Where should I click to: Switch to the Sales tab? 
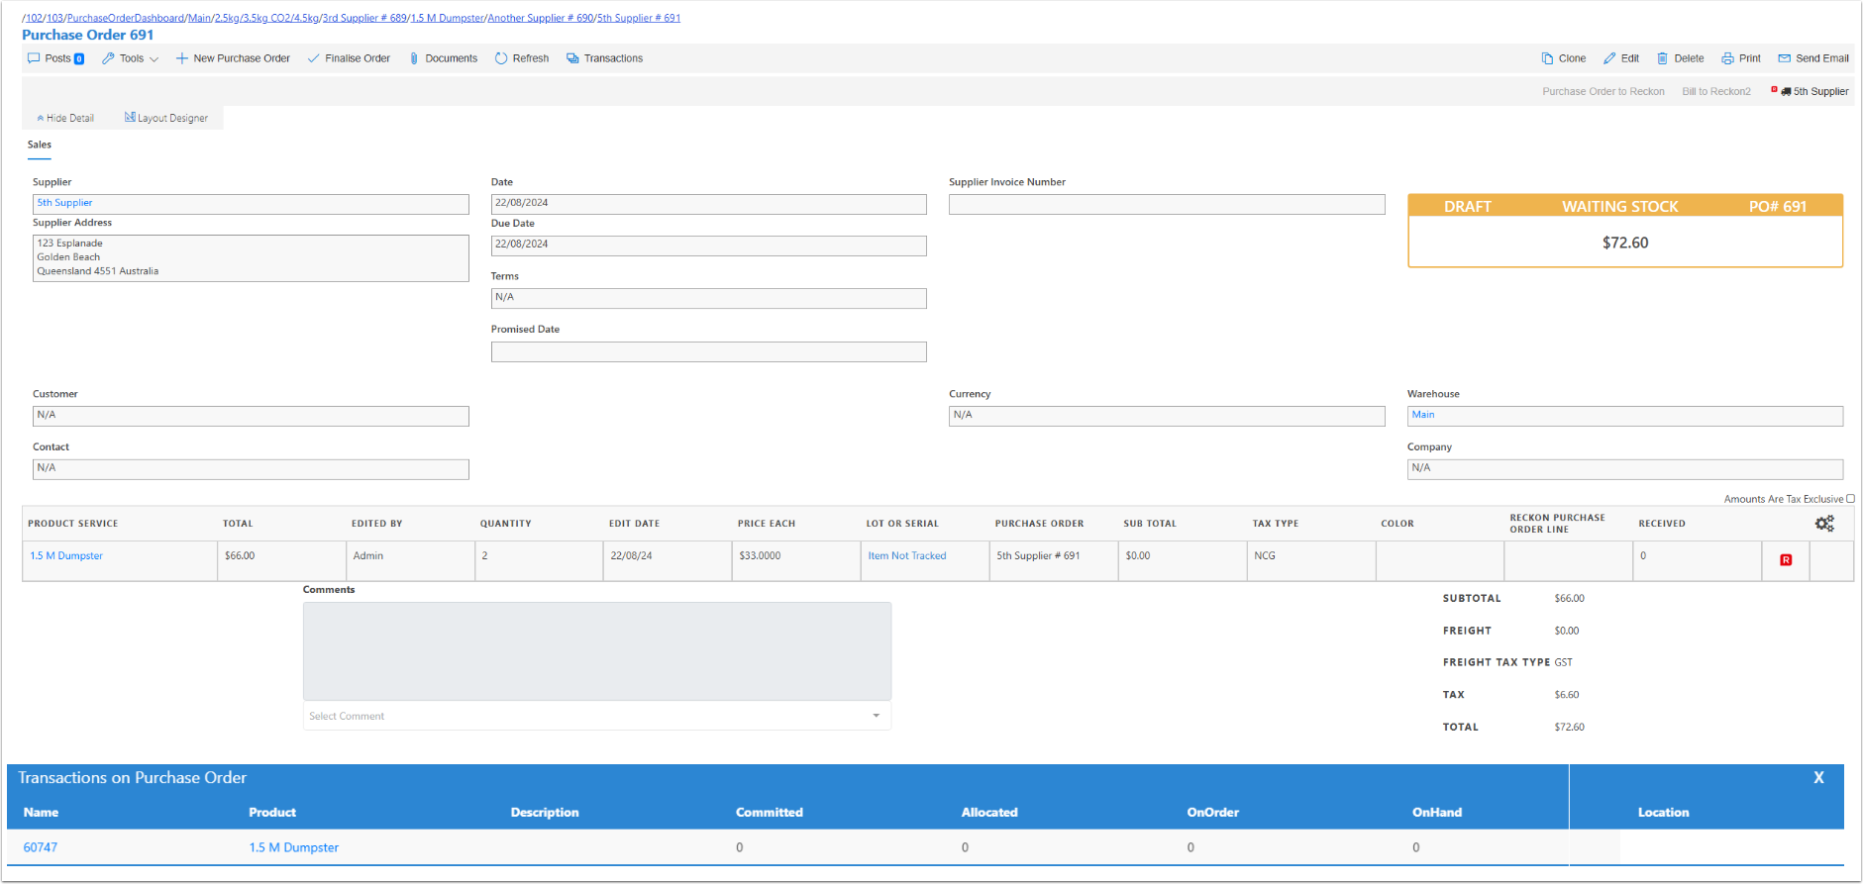coord(40,145)
